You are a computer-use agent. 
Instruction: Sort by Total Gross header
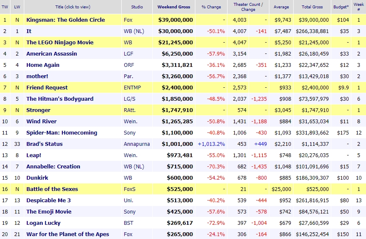coord(312,7)
